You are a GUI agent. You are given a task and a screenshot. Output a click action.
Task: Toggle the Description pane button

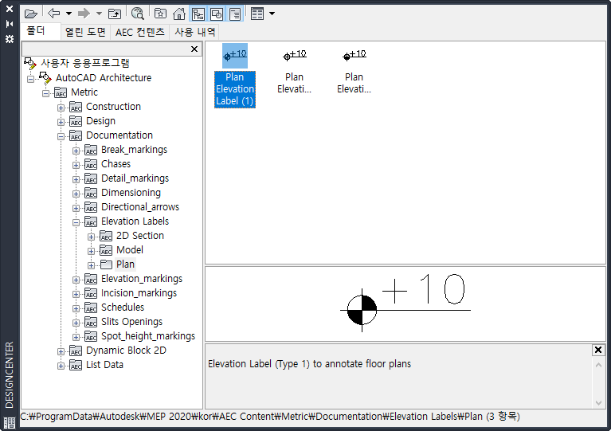pyautogui.click(x=235, y=14)
